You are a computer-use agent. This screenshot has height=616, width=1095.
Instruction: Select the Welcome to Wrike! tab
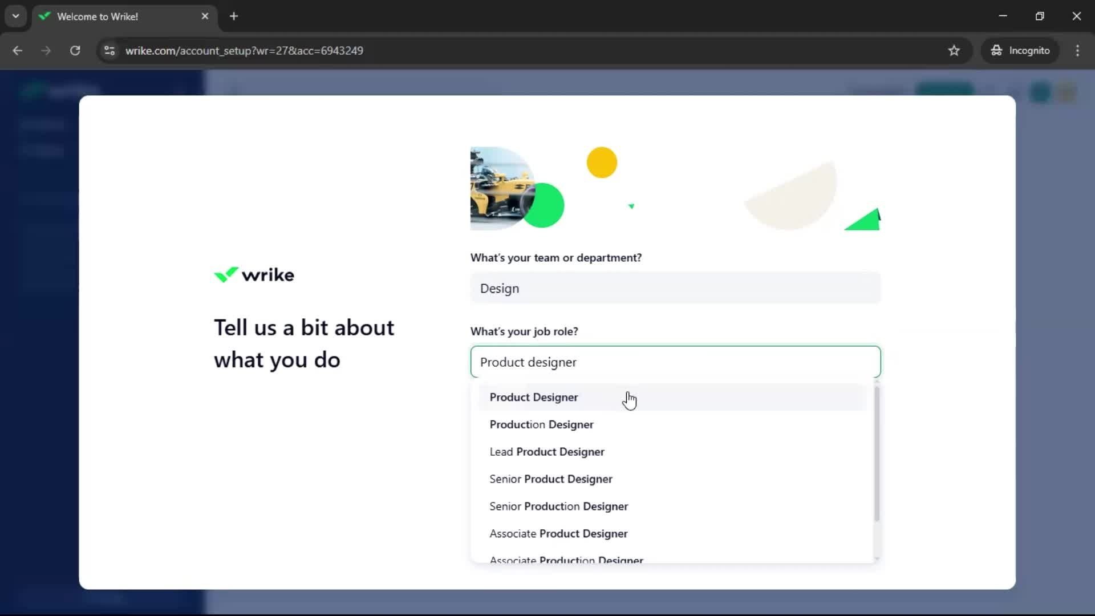[124, 17]
